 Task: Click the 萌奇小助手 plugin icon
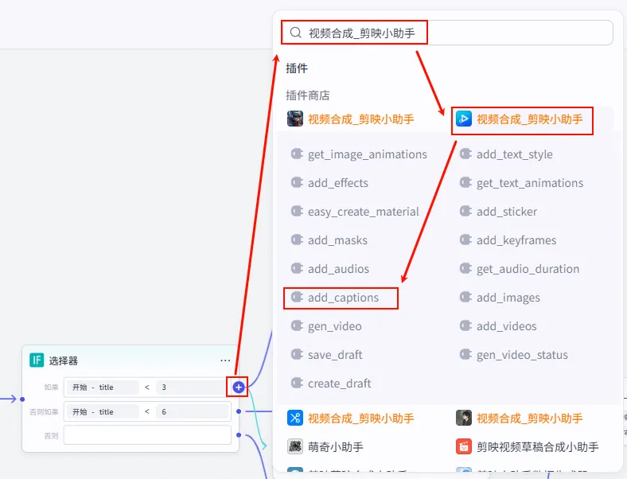pyautogui.click(x=295, y=446)
